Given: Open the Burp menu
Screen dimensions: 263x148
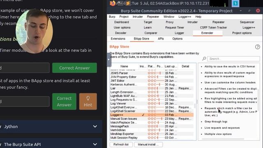Looking at the screenshot, I should (112, 16).
